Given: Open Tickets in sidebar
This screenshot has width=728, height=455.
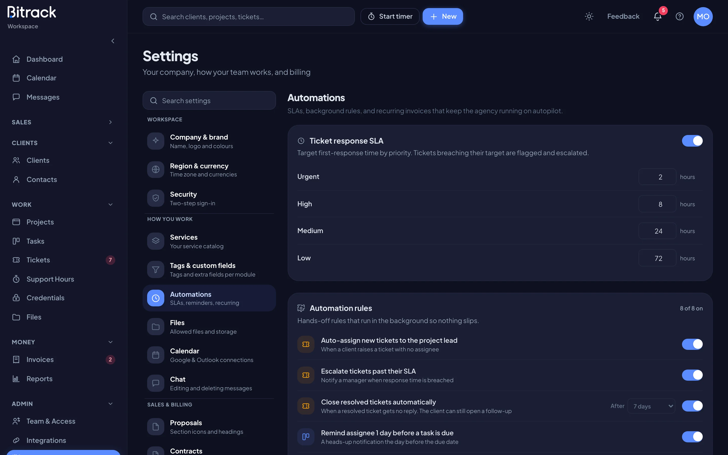Looking at the screenshot, I should point(63,260).
